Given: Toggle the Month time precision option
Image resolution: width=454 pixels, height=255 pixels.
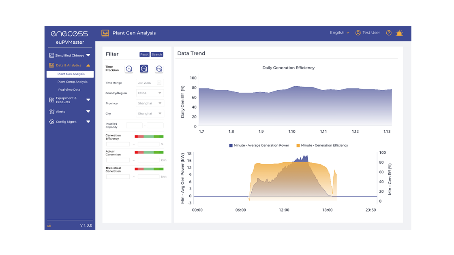Looking at the screenshot, I should pos(144,69).
